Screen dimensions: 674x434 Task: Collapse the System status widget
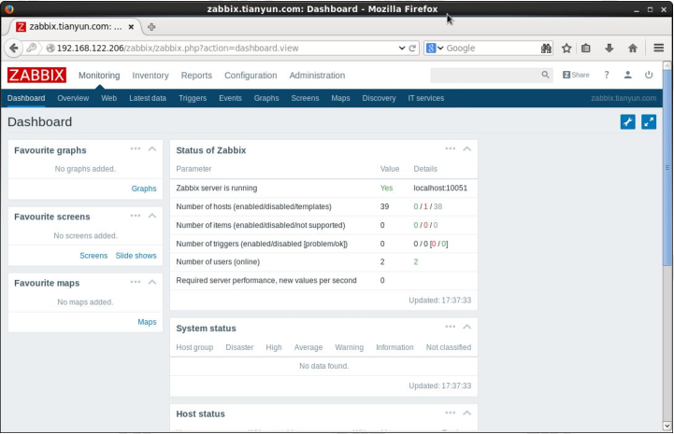click(466, 327)
